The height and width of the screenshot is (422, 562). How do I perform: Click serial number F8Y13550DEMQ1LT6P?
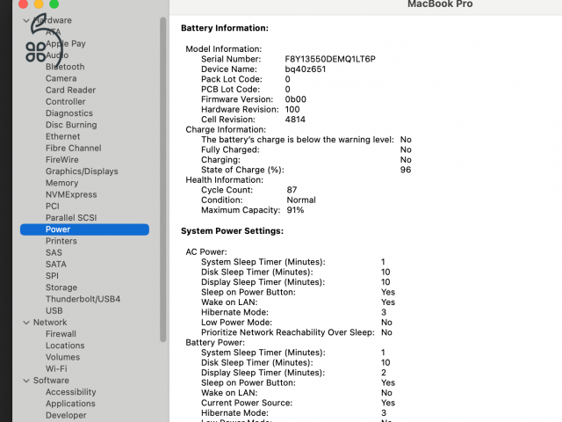330,59
